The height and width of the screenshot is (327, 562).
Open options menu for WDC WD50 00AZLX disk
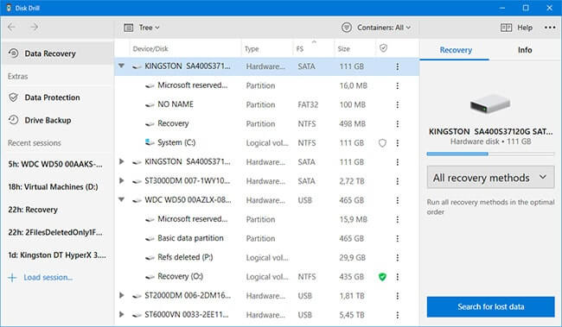pos(398,200)
